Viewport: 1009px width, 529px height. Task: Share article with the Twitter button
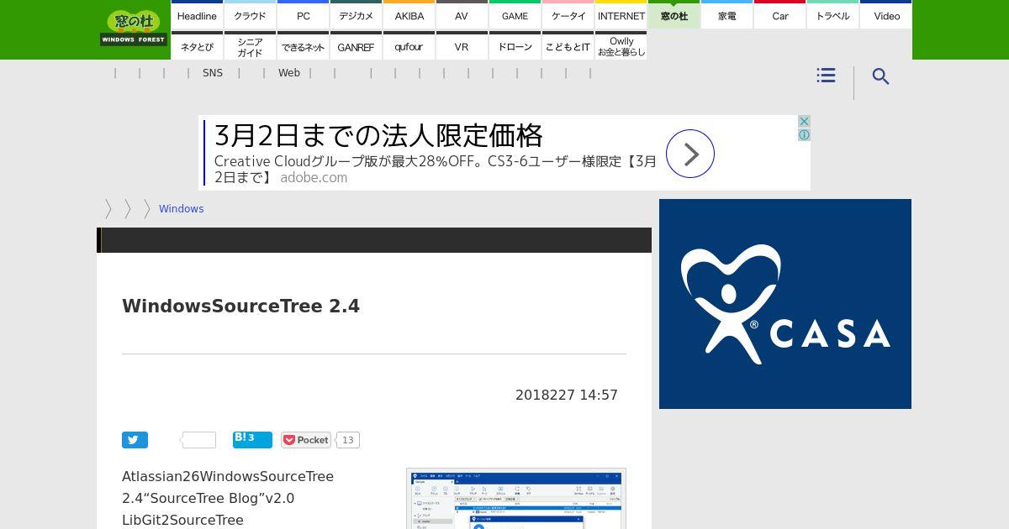pyautogui.click(x=135, y=440)
